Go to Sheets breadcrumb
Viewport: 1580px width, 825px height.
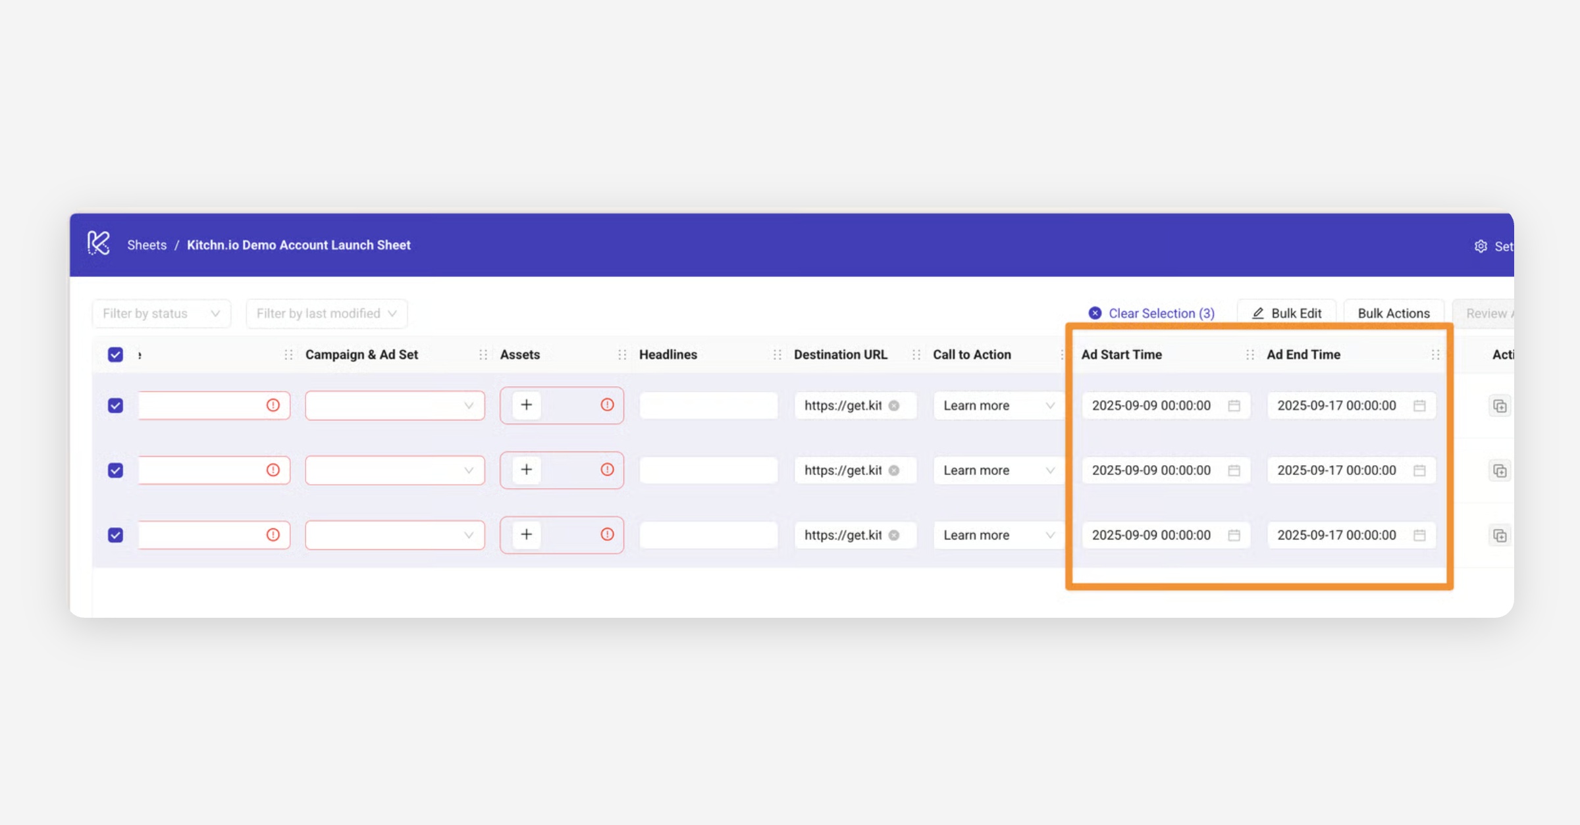(x=147, y=245)
